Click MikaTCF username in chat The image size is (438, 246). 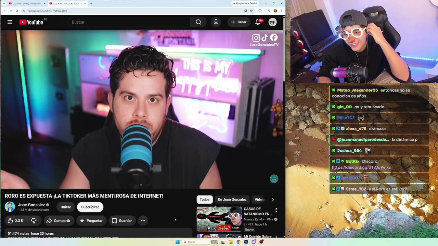[346, 118]
